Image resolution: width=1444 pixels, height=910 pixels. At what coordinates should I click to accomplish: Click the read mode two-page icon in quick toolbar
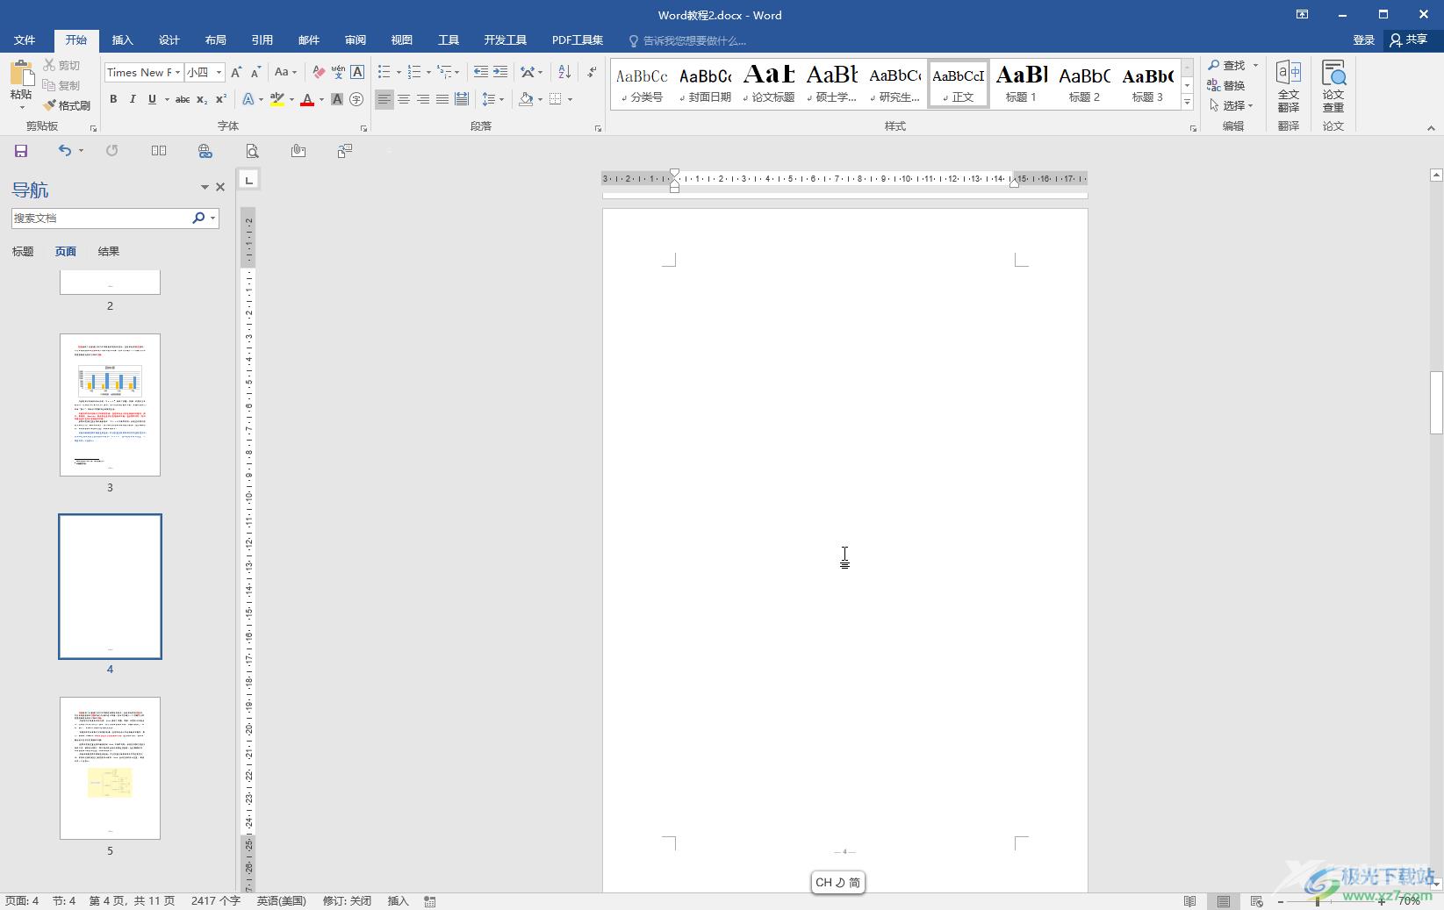(159, 151)
